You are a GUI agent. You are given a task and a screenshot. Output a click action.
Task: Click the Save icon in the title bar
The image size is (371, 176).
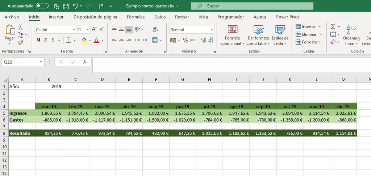[66, 6]
